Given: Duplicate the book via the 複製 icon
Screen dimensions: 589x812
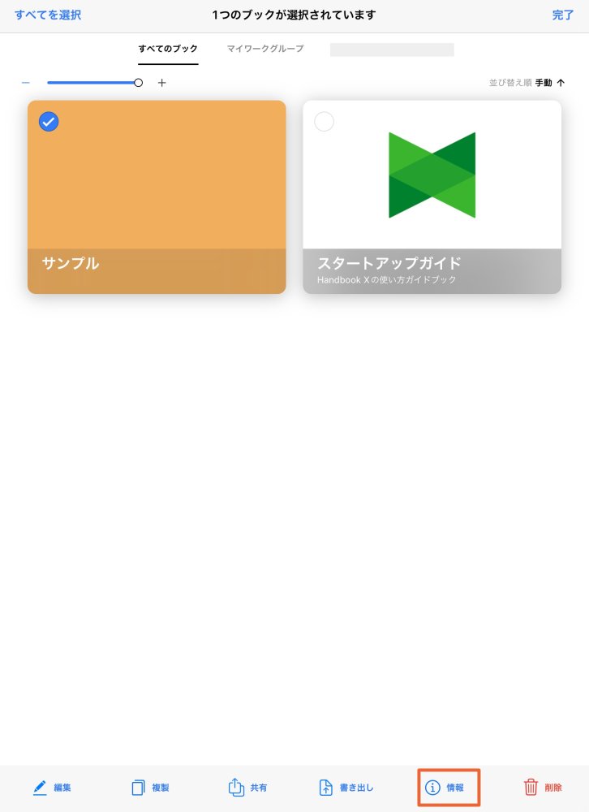Looking at the screenshot, I should coord(138,788).
